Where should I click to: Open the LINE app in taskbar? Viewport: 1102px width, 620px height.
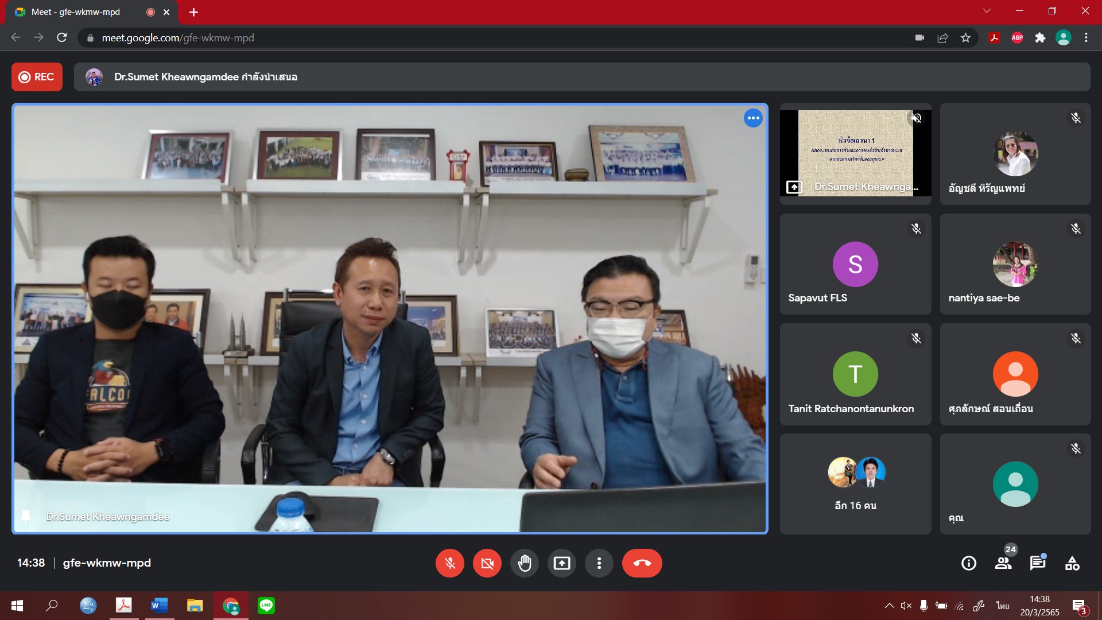(266, 606)
